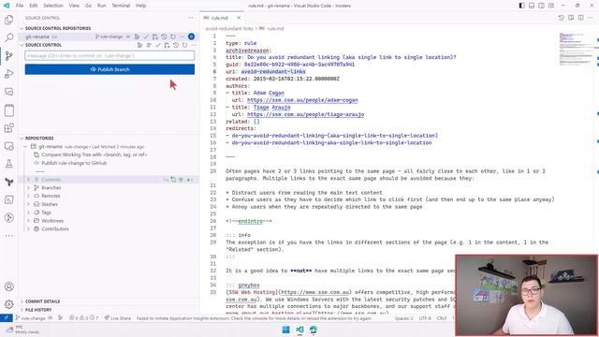This screenshot has width=599, height=337.
Task: Expand the Tags node
Action: click(28, 212)
